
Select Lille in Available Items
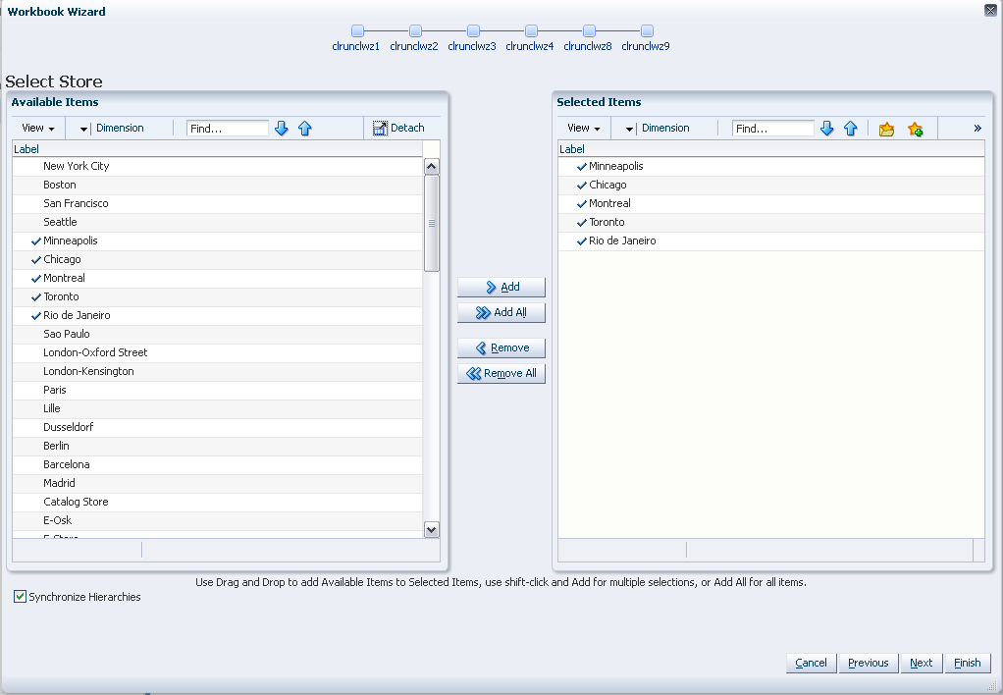click(x=218, y=408)
